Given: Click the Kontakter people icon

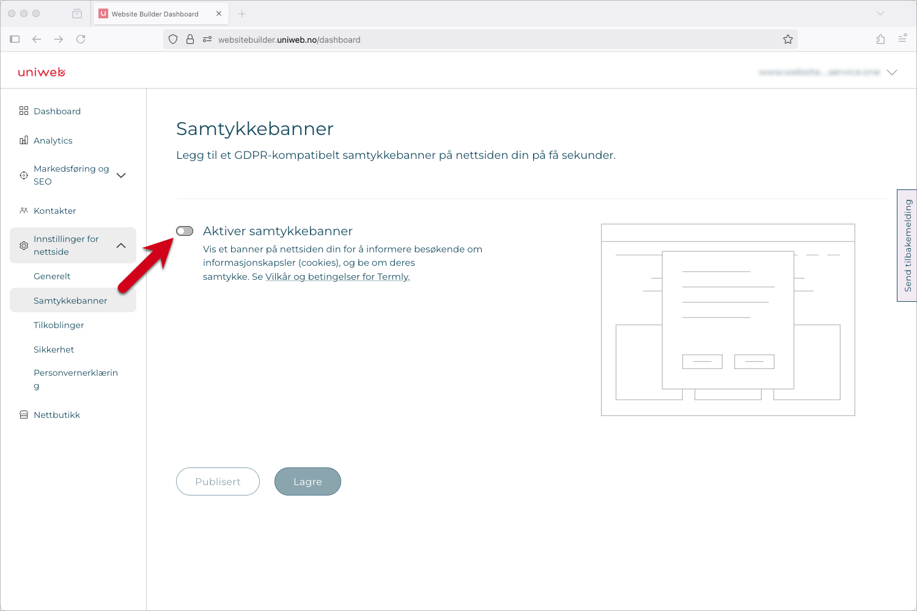Looking at the screenshot, I should (x=24, y=210).
